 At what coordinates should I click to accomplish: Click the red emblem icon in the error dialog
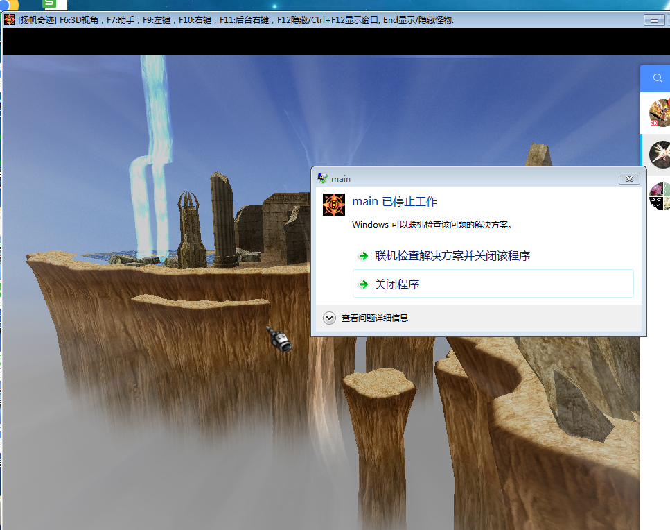pos(334,205)
